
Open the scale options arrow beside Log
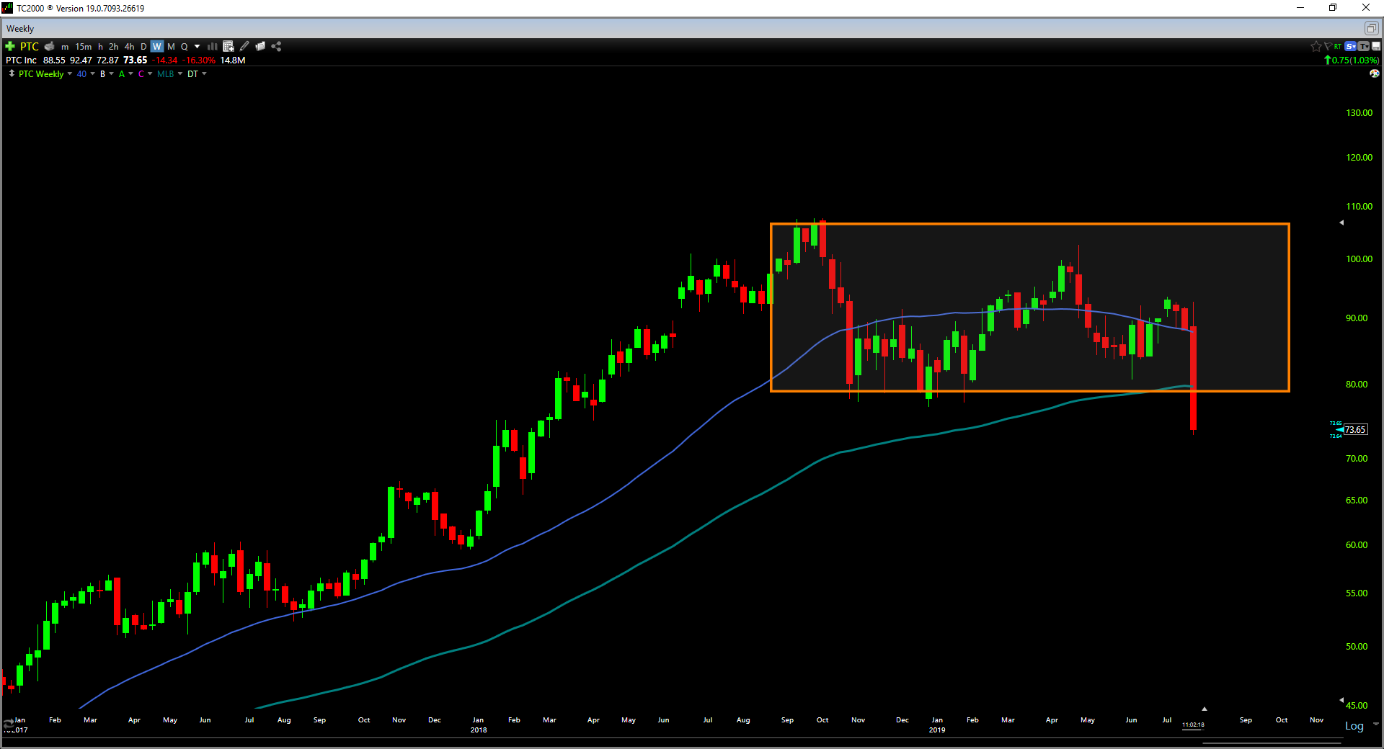(1375, 725)
